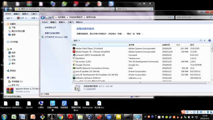Image resolution: width=213 pixels, height=120 pixels.
Task: Click the taskbar clock showing 12:36
Action: (205, 117)
